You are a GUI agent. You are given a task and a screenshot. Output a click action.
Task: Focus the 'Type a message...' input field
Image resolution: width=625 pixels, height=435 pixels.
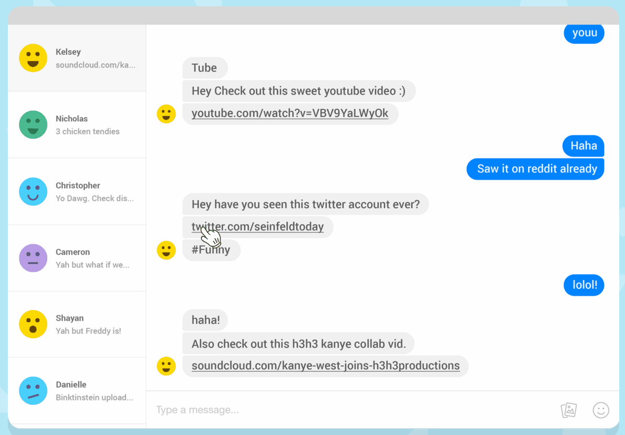[351, 410]
